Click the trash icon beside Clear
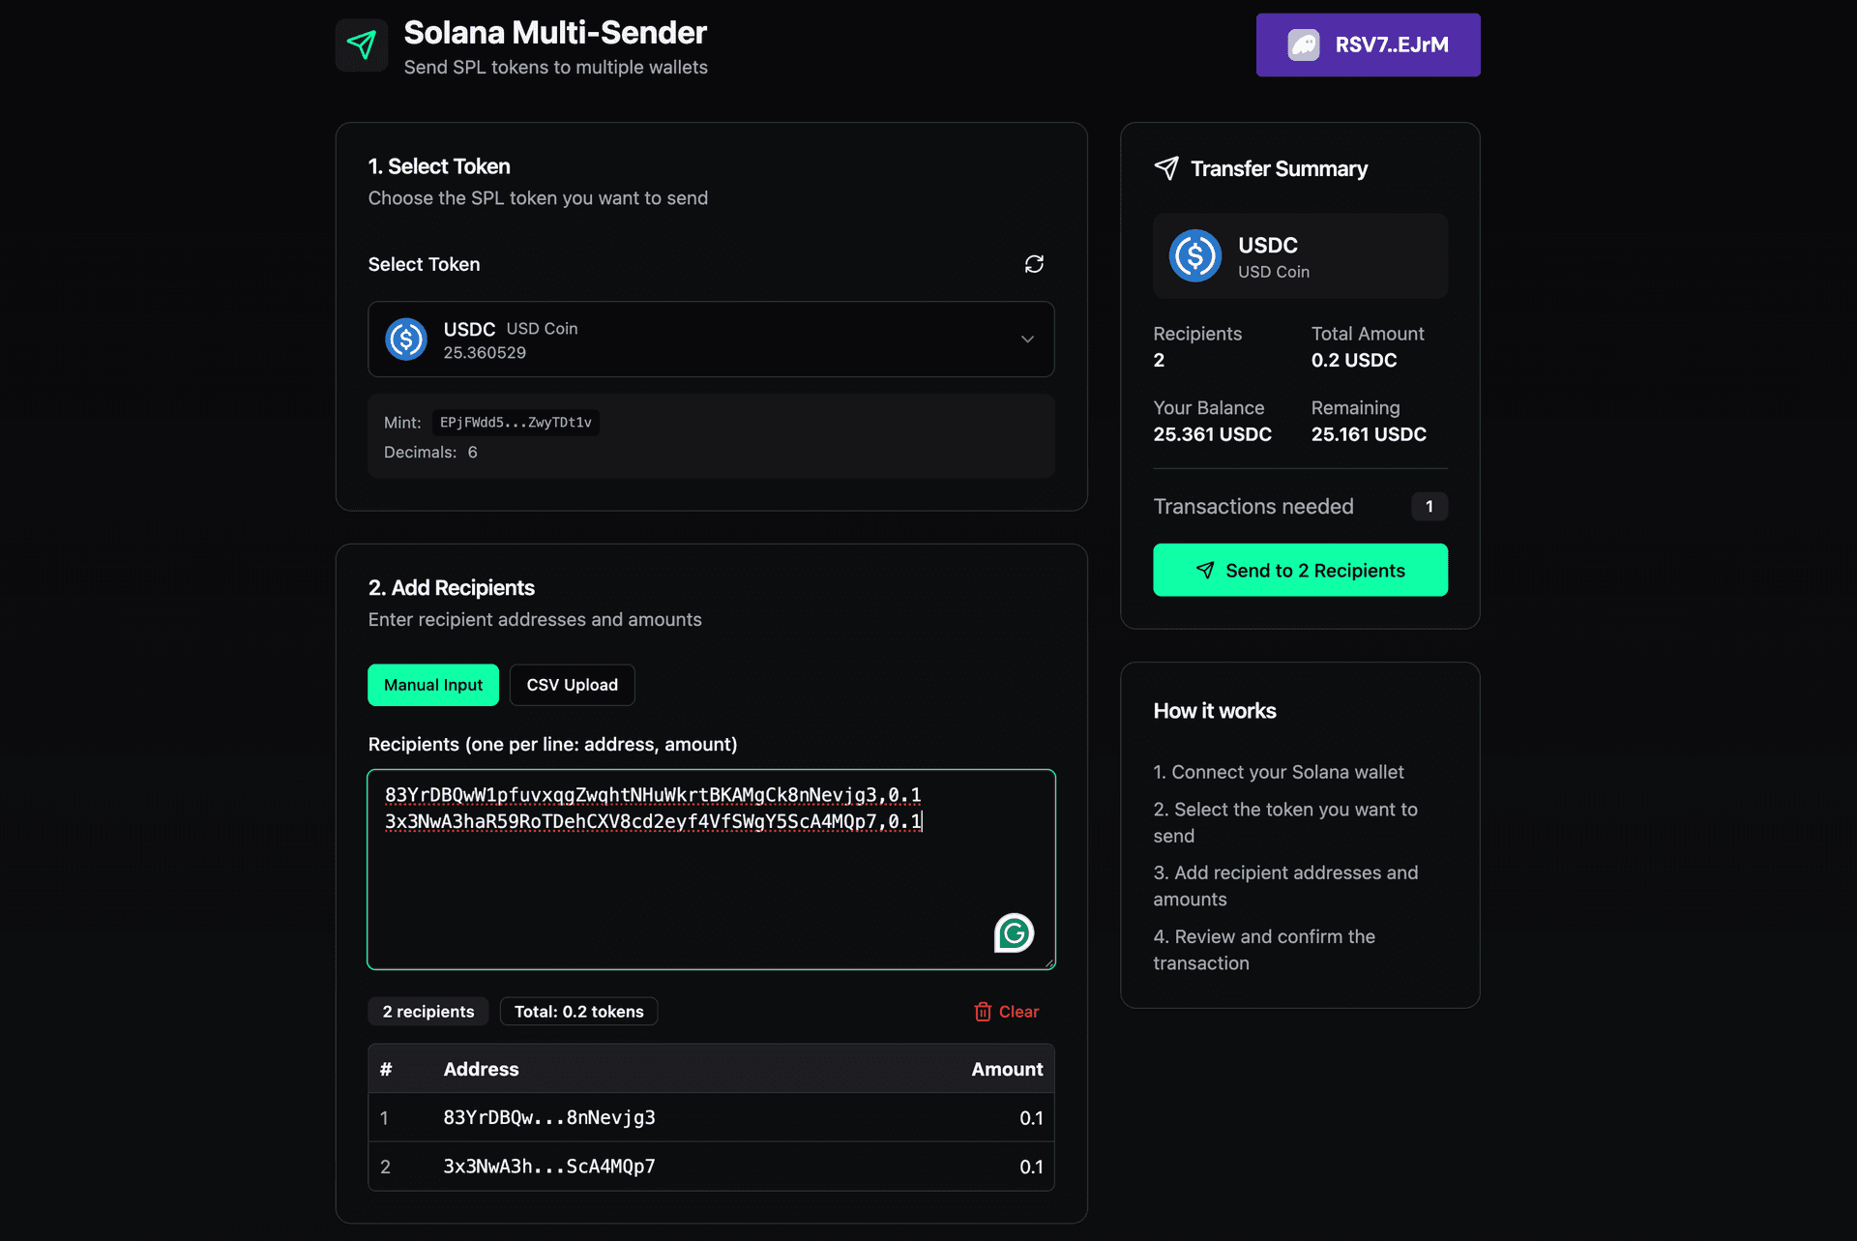Screen dimensions: 1857x1241 pos(983,1011)
